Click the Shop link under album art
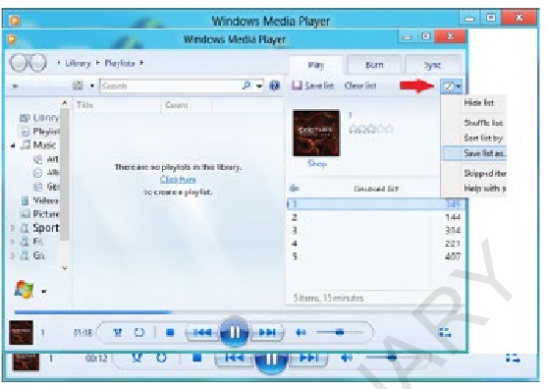The height and width of the screenshot is (389, 546). 317,163
